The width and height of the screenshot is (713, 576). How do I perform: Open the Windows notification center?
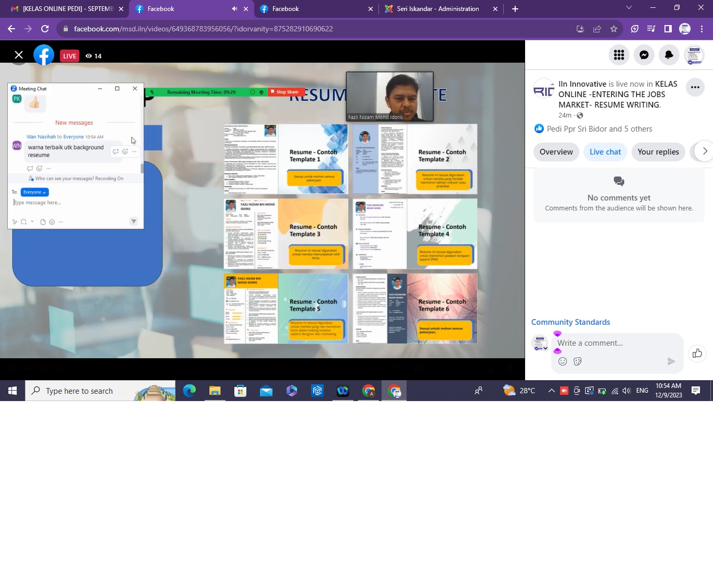696,391
